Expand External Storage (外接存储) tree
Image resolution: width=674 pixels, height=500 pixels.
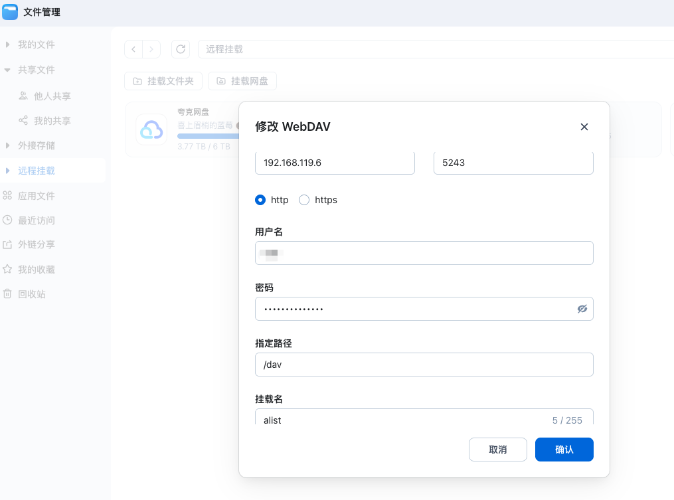tap(8, 145)
